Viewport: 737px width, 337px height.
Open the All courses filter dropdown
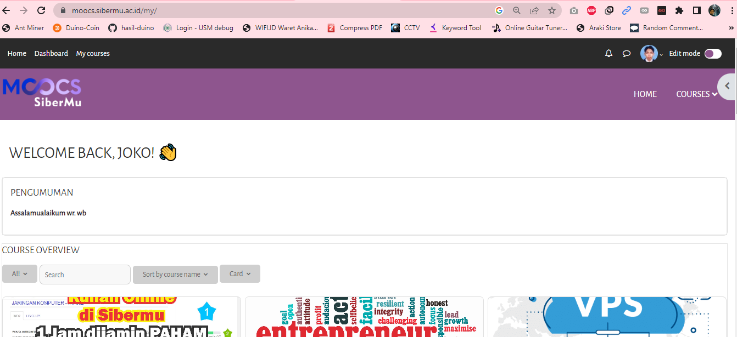(20, 274)
